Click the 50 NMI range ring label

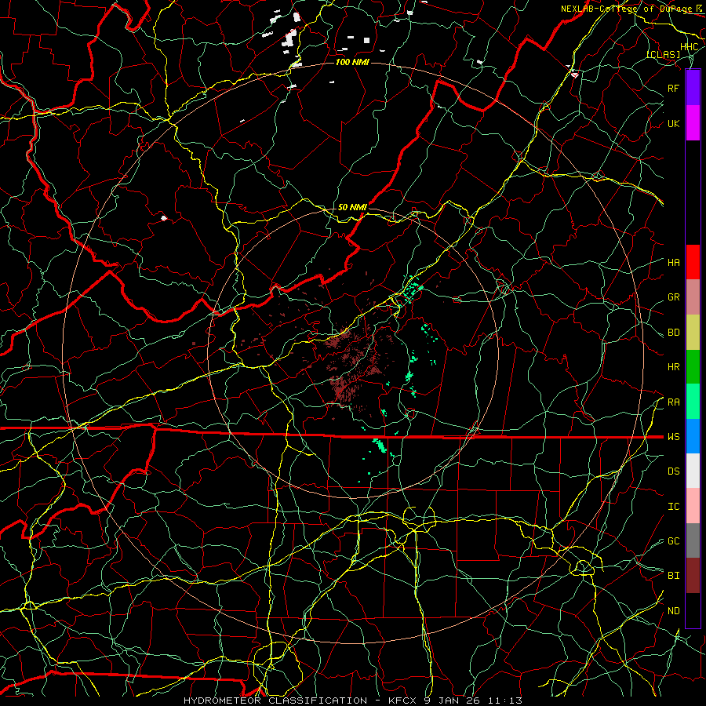(352, 207)
